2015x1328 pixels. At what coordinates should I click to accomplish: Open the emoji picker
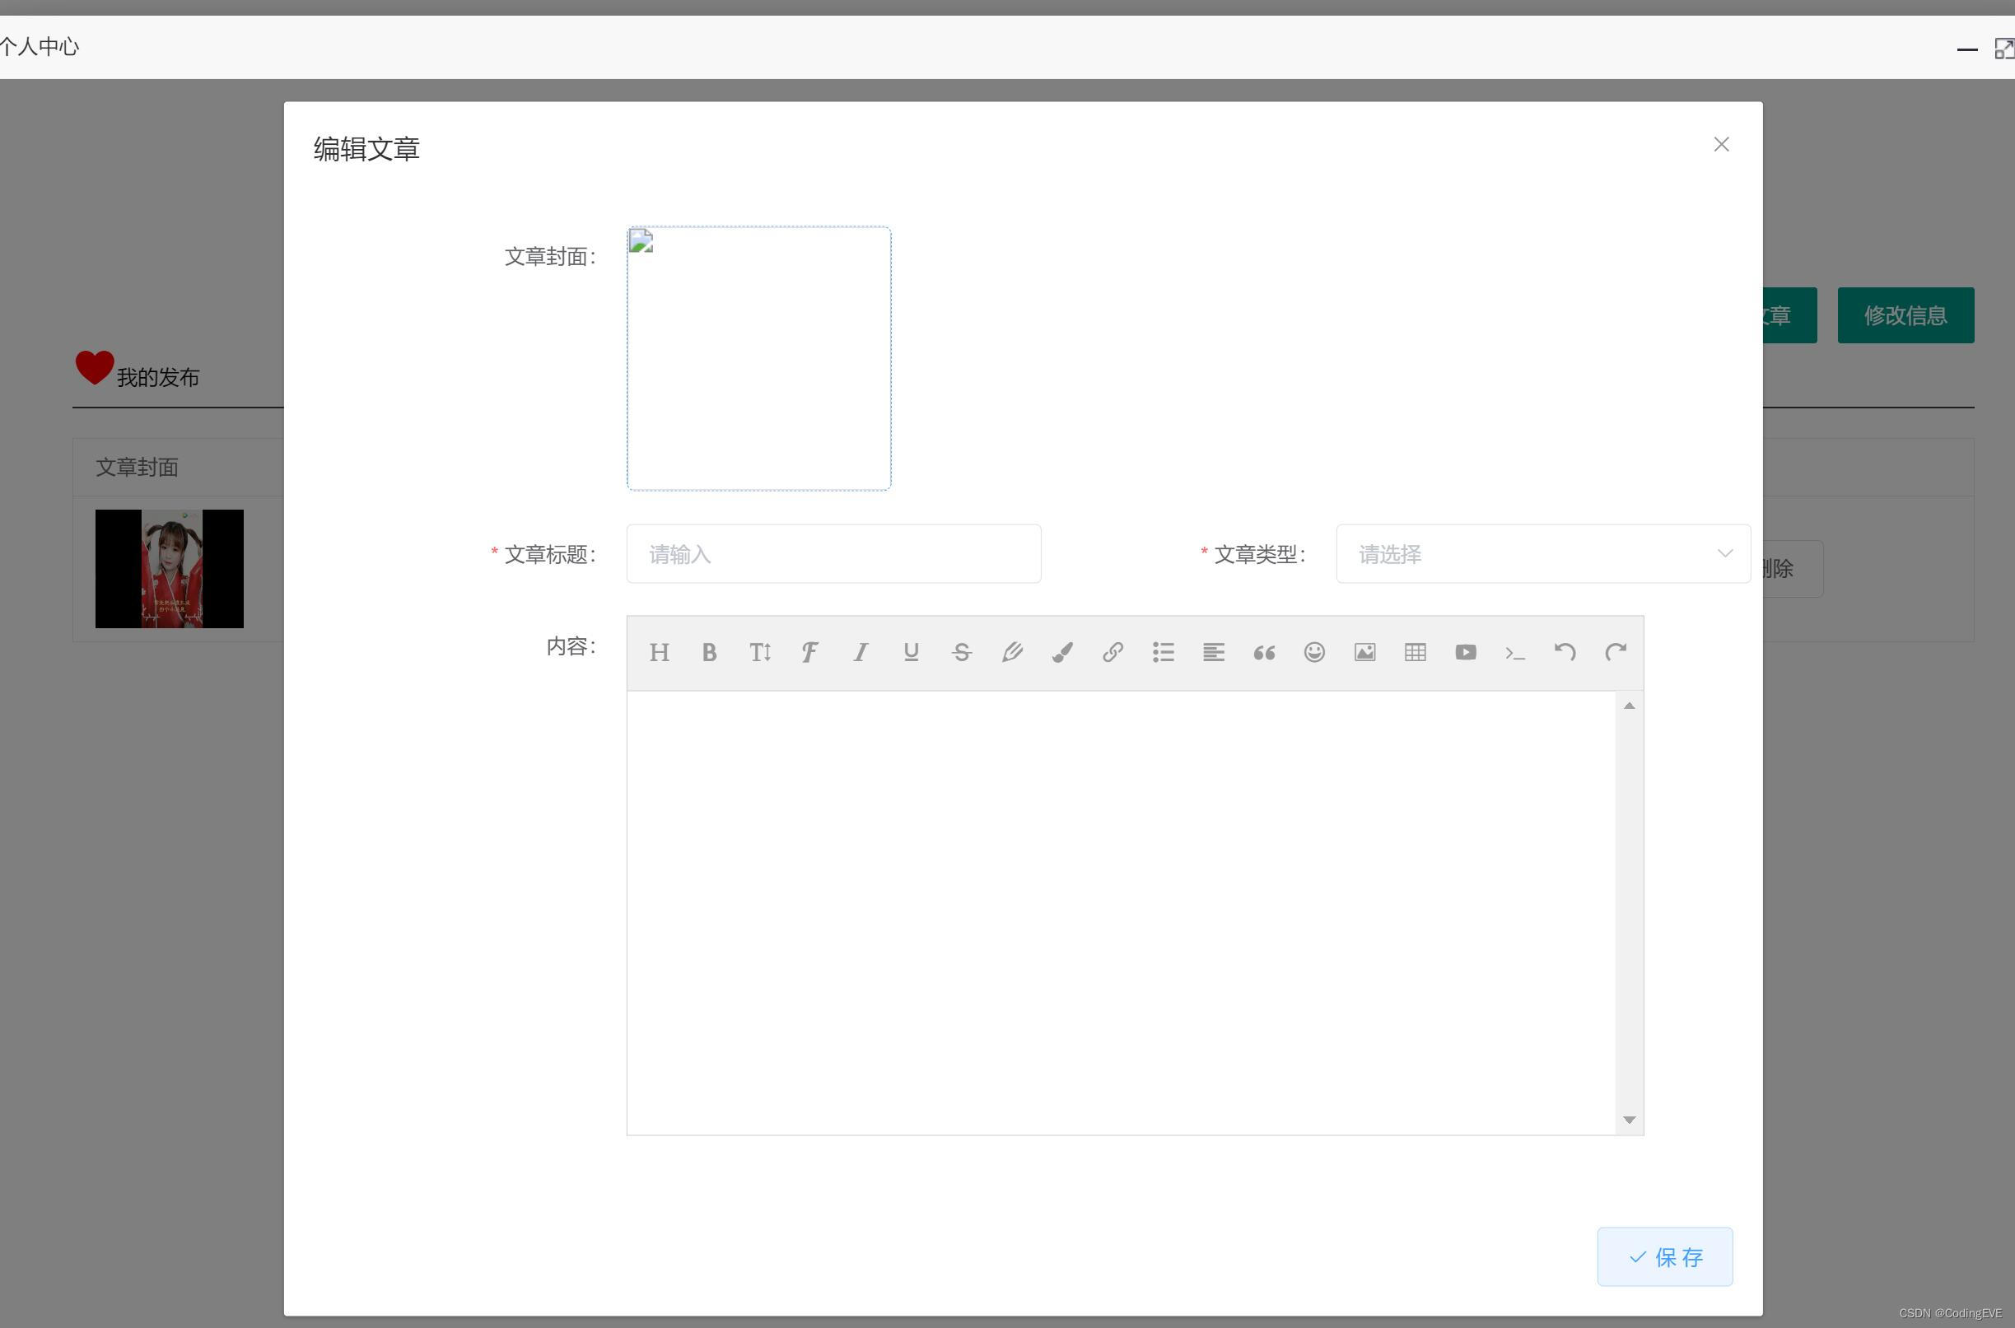point(1314,652)
